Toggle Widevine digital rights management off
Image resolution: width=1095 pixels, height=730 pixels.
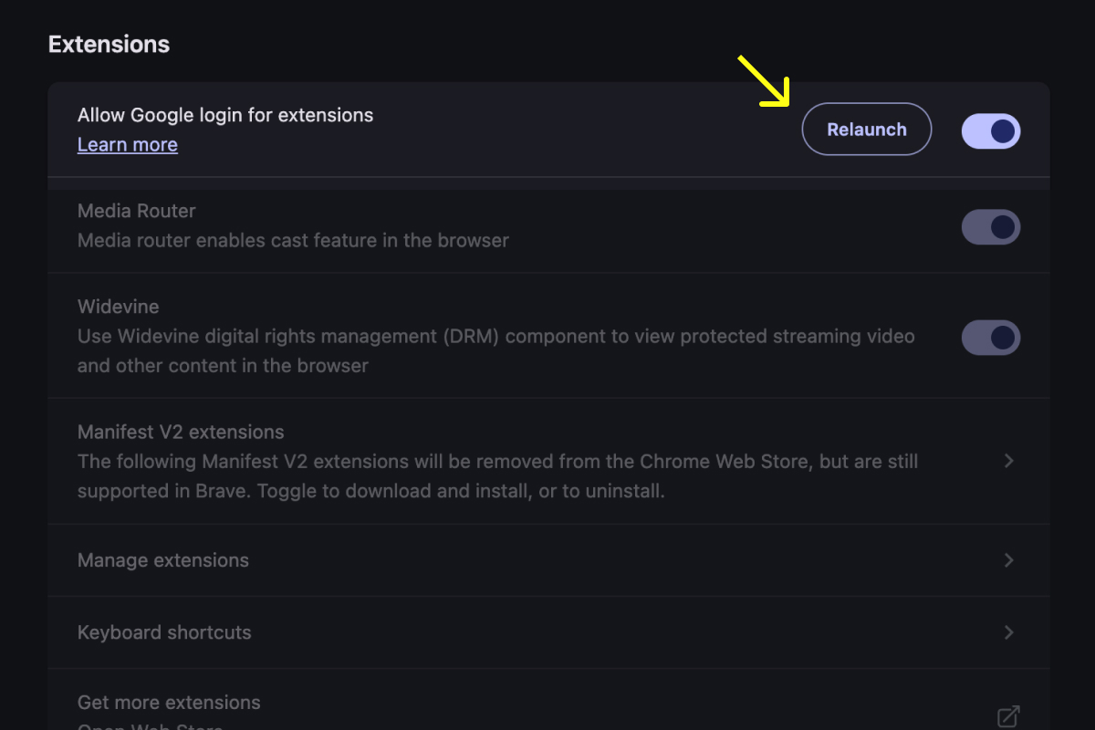click(x=991, y=337)
